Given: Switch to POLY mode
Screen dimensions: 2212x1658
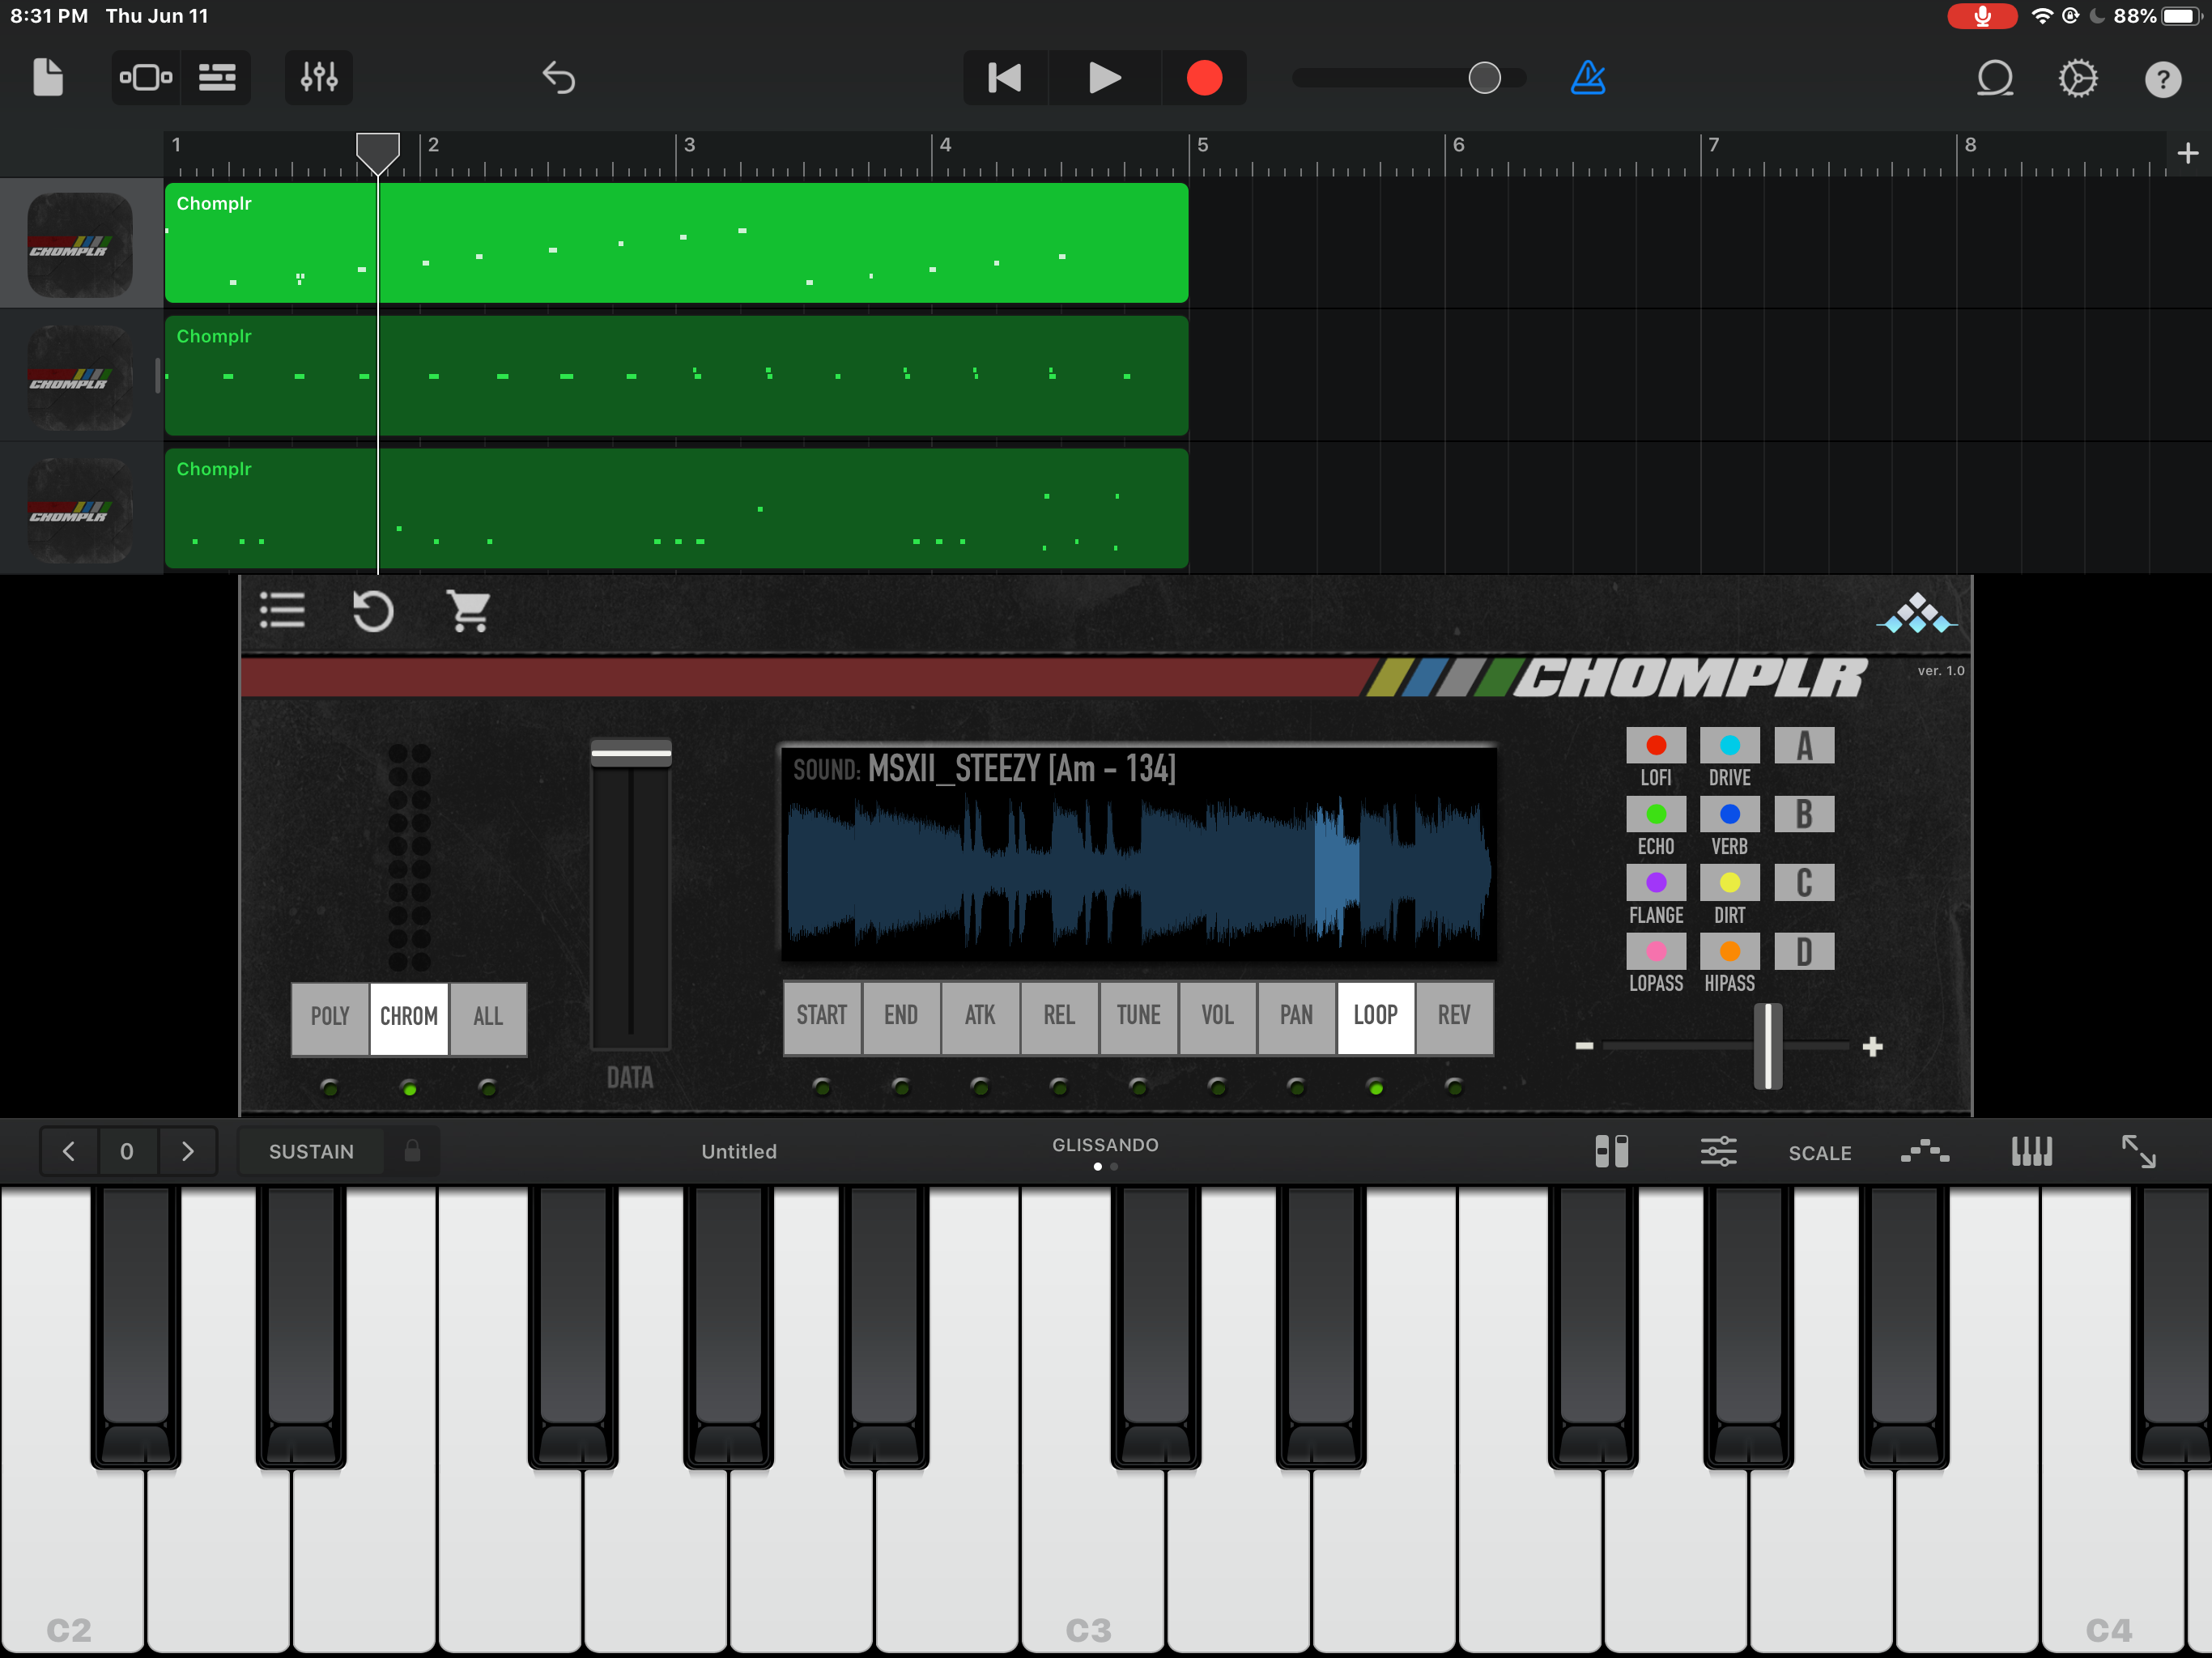Looking at the screenshot, I should pos(330,1017).
